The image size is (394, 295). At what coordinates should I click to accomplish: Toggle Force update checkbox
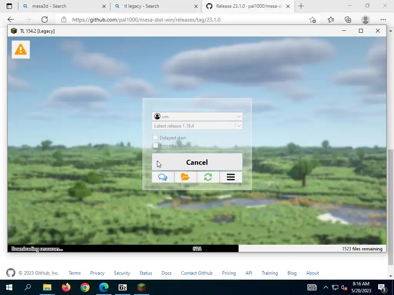pyautogui.click(x=155, y=145)
